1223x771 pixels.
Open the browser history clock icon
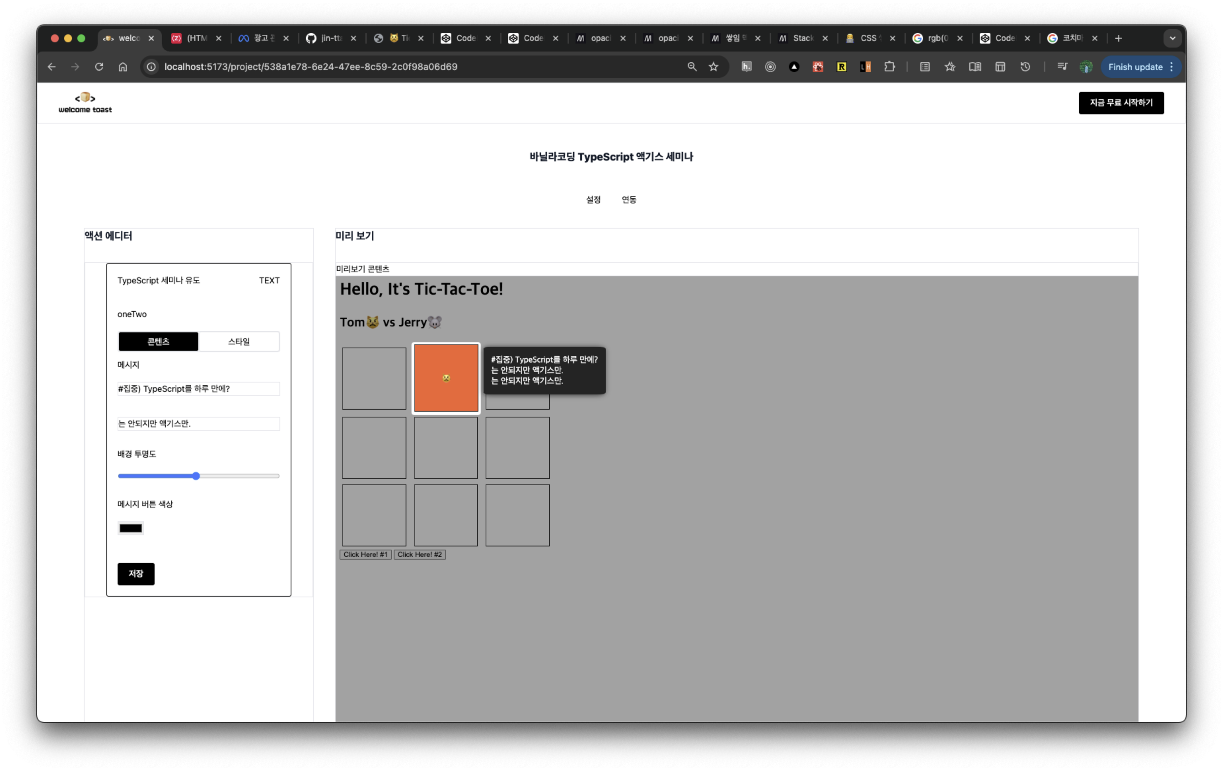click(1025, 66)
